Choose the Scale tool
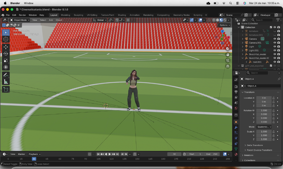This screenshot has height=169, width=283. point(6,60)
